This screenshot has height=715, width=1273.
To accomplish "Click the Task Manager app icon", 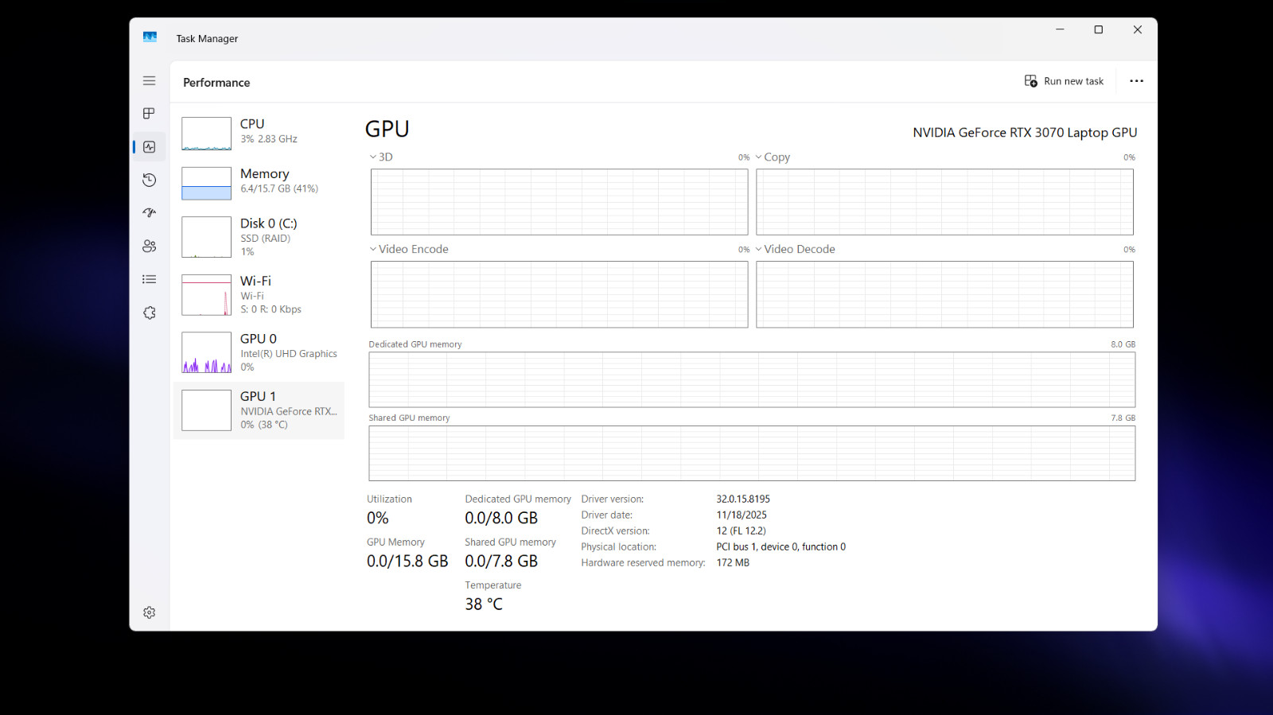I will coord(150,37).
